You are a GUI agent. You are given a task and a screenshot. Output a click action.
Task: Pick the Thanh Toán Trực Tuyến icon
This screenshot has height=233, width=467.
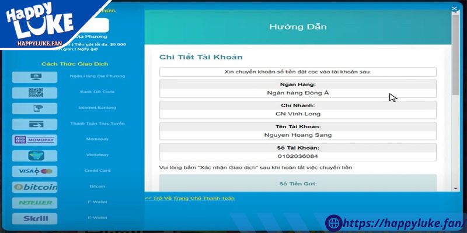[34, 123]
